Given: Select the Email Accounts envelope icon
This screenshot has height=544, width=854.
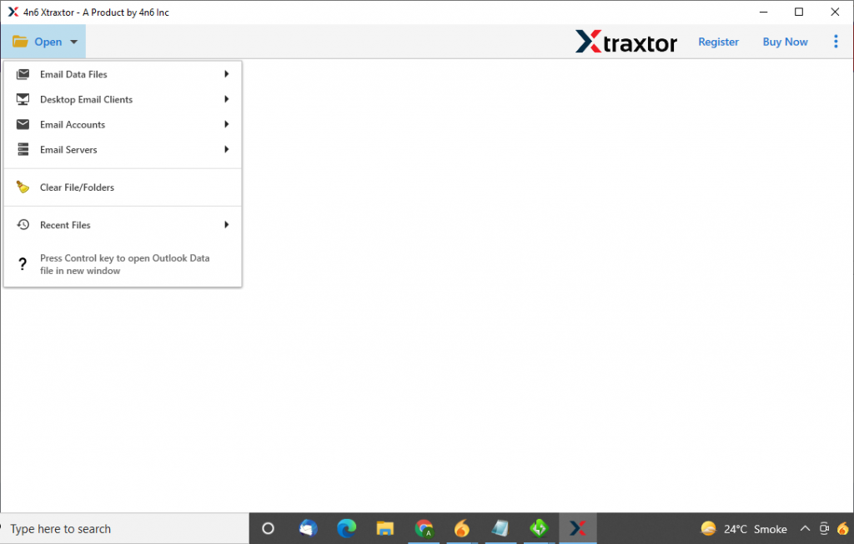Looking at the screenshot, I should [x=23, y=124].
